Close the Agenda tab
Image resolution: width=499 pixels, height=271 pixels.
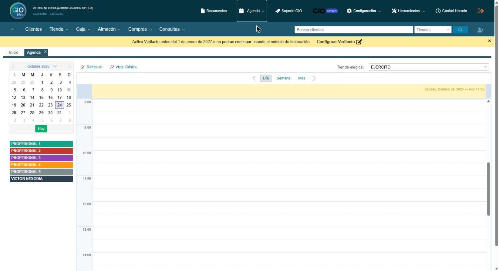click(x=45, y=52)
